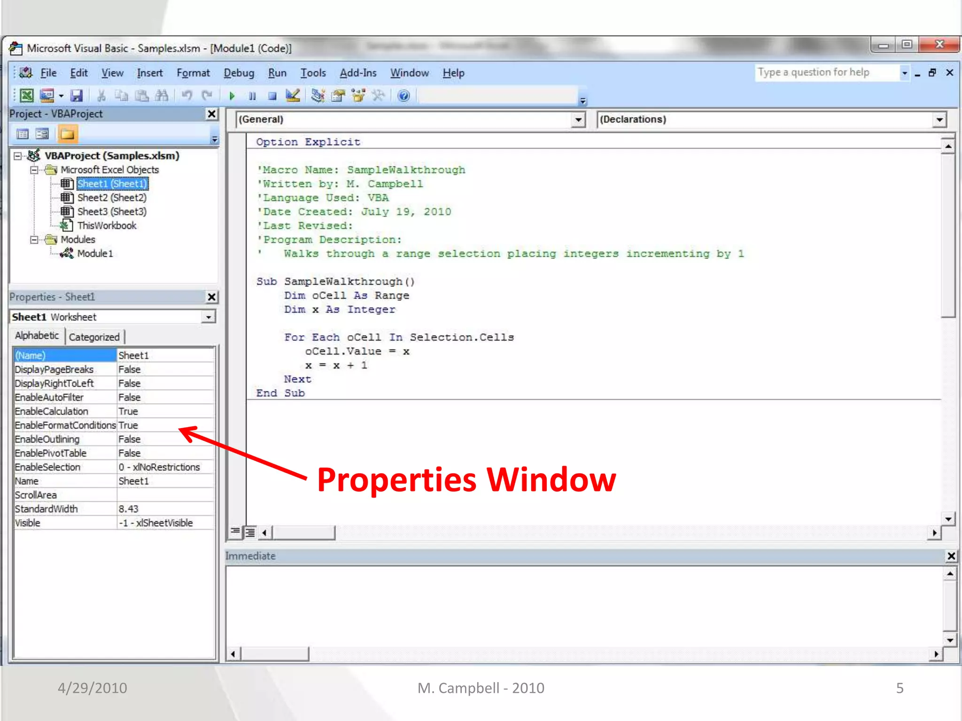Viewport: 962px width, 721px height.
Task: Open the Debug menu
Action: [x=239, y=73]
